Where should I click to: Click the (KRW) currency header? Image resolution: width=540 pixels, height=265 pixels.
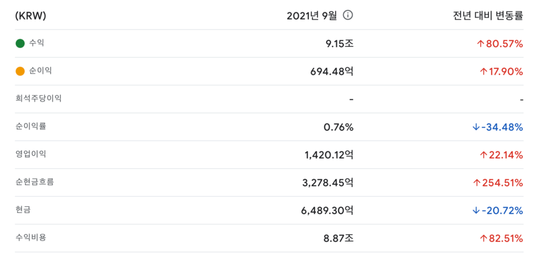click(x=30, y=16)
